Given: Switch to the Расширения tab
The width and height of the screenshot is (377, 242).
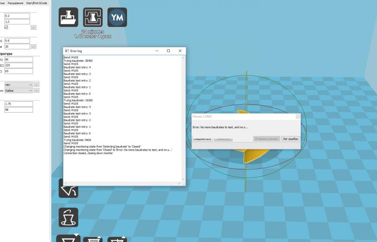Looking at the screenshot, I should [16, 3].
